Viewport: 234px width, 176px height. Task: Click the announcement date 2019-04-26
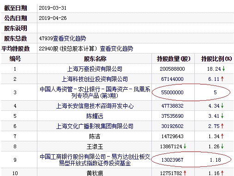tap(53, 18)
